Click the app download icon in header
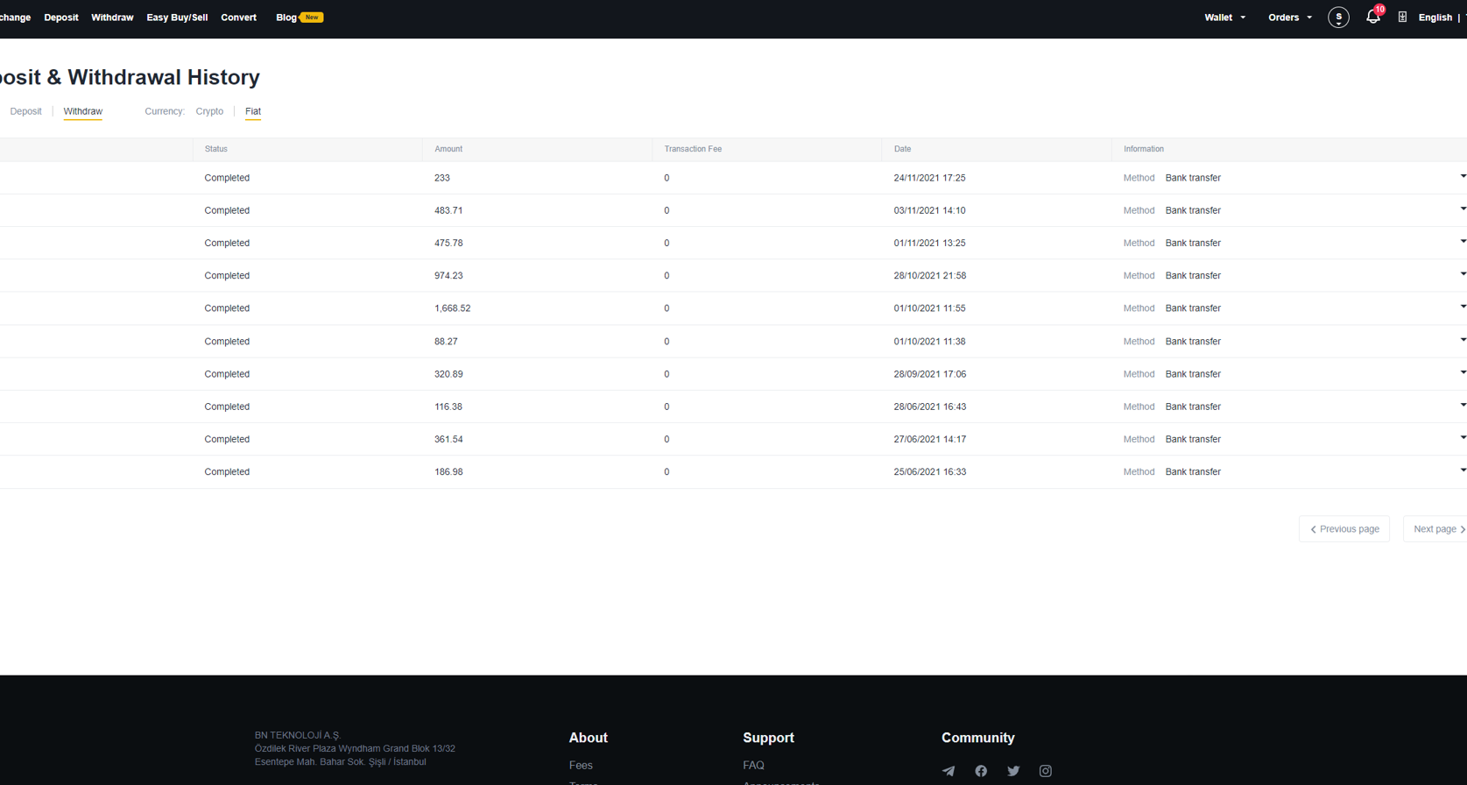The height and width of the screenshot is (785, 1467). click(1402, 18)
